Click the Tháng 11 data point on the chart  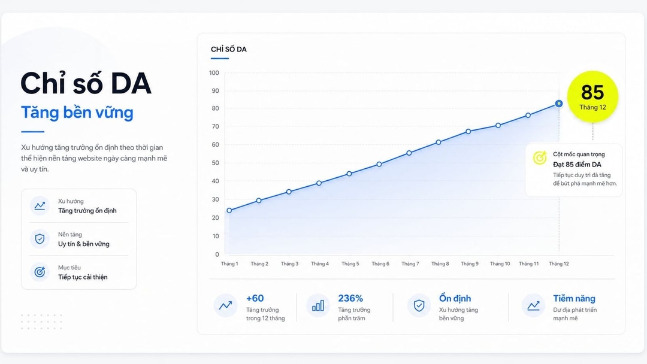pyautogui.click(x=528, y=116)
